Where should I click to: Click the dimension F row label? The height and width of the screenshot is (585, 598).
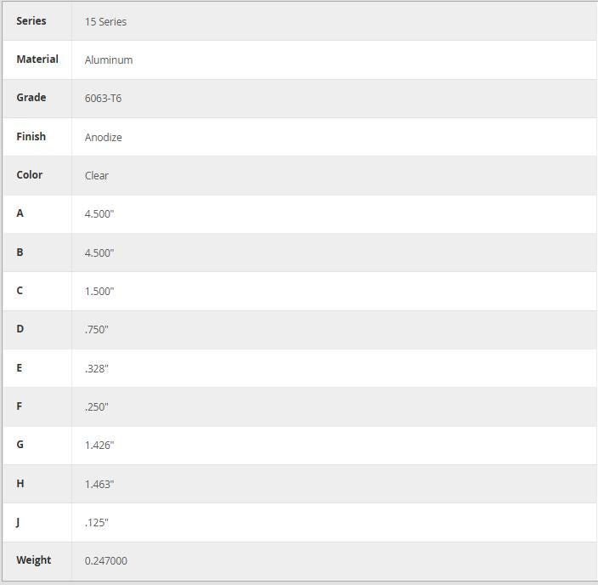[x=20, y=406]
